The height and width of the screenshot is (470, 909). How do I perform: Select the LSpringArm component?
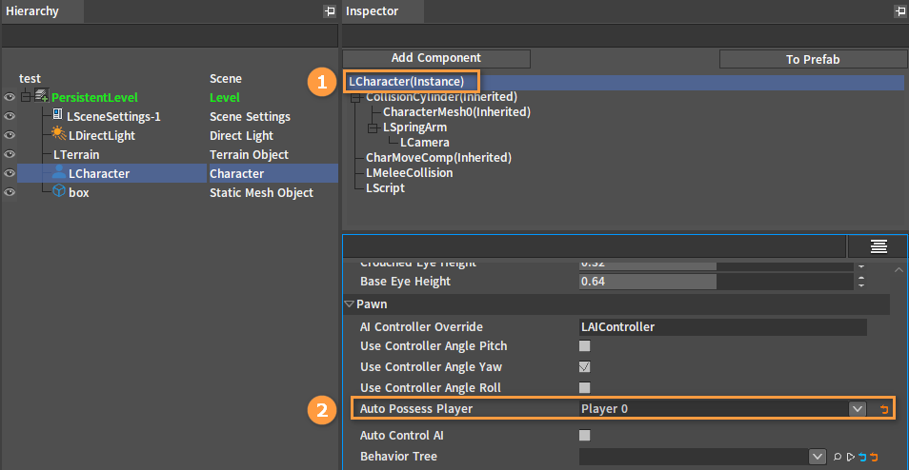[415, 127]
